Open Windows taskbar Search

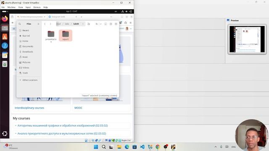coord(104,147)
